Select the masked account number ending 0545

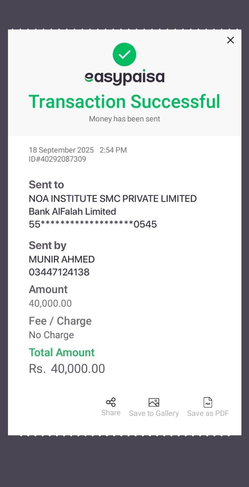click(x=93, y=224)
